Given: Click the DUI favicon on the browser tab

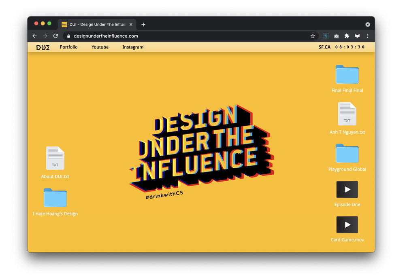Looking at the screenshot, I should pyautogui.click(x=64, y=25).
